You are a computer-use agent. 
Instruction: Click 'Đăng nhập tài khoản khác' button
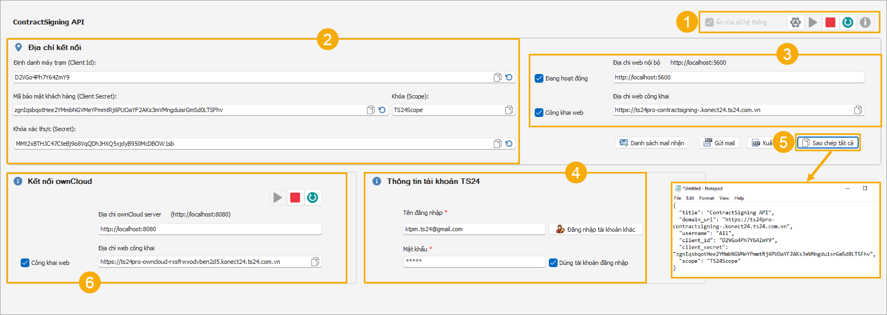pos(596,229)
